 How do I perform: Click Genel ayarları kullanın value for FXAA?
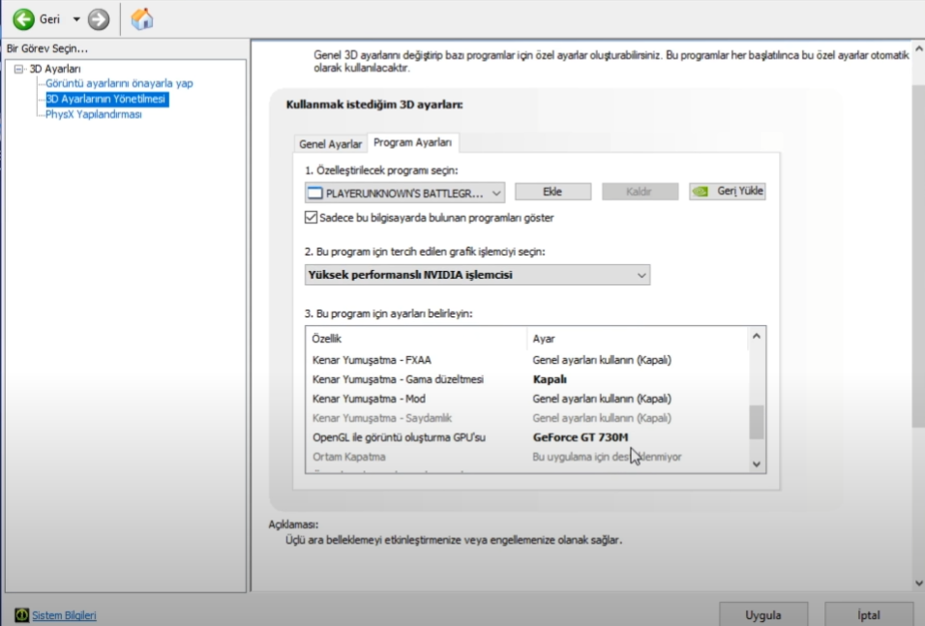pos(602,360)
